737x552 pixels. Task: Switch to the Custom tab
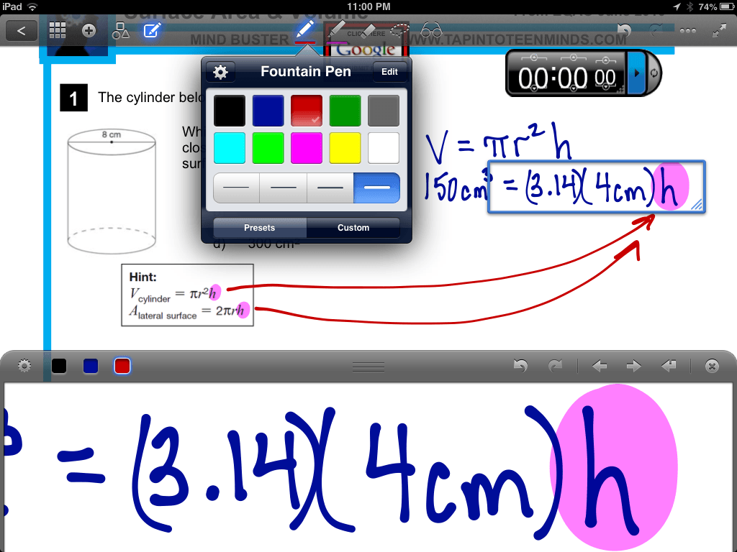tap(353, 228)
